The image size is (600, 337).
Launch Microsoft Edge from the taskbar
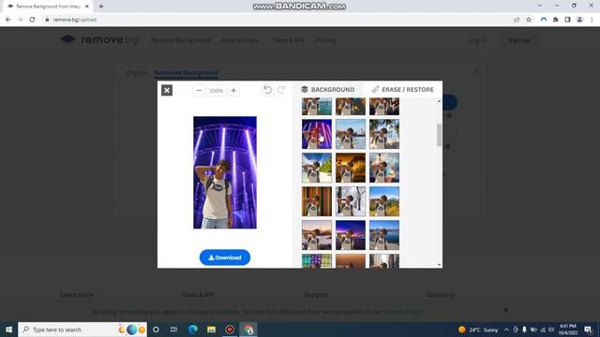coord(192,330)
